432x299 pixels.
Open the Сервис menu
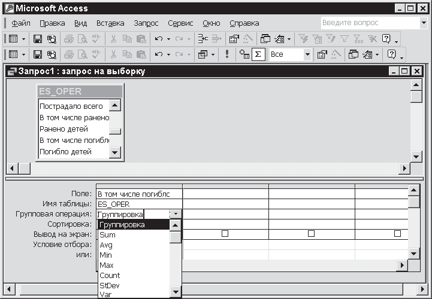(x=180, y=23)
